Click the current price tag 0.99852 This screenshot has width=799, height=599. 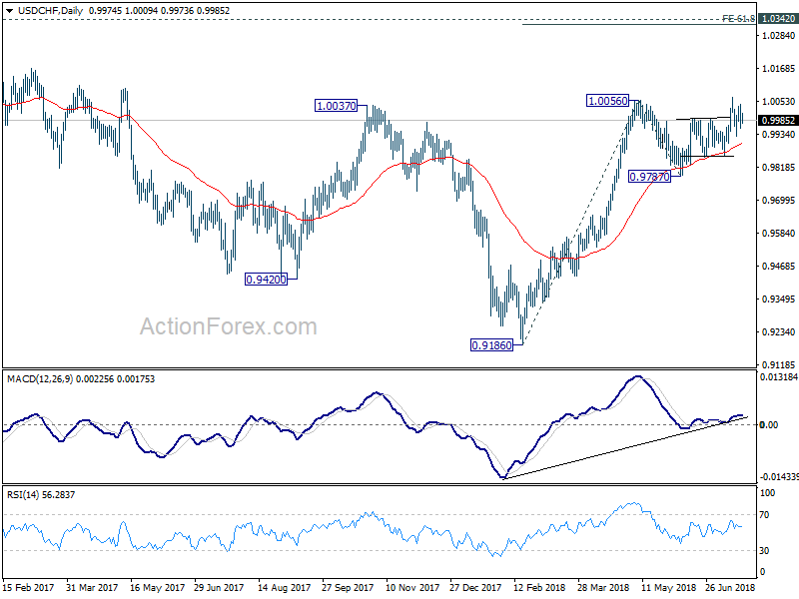pyautogui.click(x=778, y=120)
